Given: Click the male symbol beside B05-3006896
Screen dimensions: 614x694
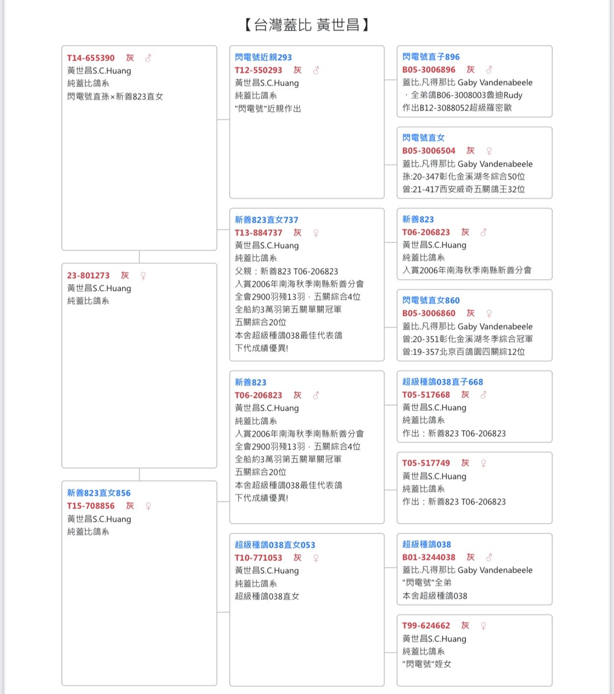Looking at the screenshot, I should (x=489, y=70).
